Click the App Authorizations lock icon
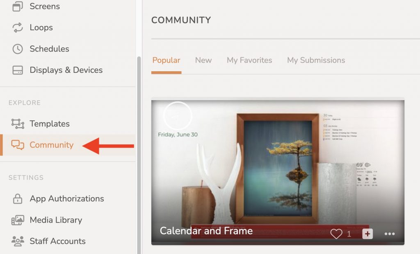 (18, 199)
